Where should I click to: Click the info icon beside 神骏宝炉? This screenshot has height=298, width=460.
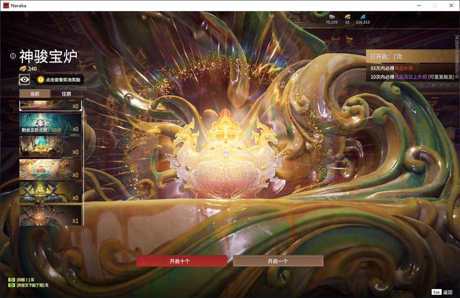click(13, 56)
